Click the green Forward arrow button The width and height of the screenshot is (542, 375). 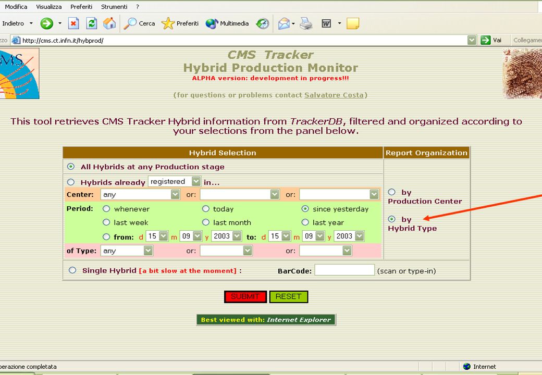[47, 23]
